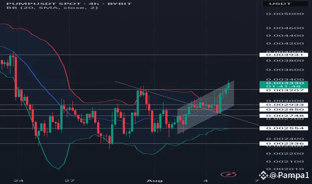The height and width of the screenshot is (184, 312).
Task: Click the 01:41:48 candle countdown timer
Action: (284, 87)
